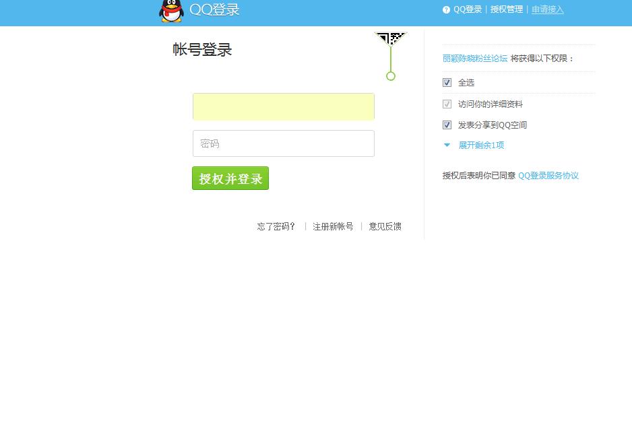Image resolution: width=632 pixels, height=429 pixels.
Task: Expand 展开剩余1项 permissions list
Action: (481, 145)
